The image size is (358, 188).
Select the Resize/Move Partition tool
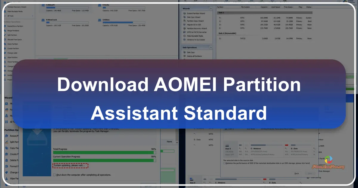(x=14, y=26)
